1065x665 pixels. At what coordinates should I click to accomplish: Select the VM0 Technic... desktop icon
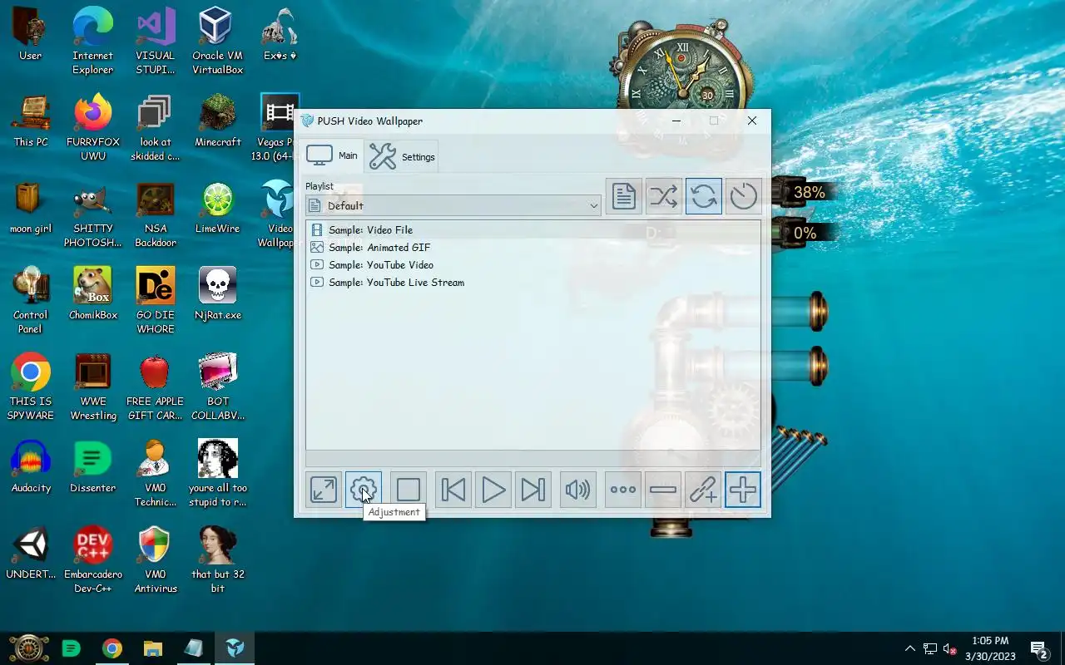click(156, 474)
